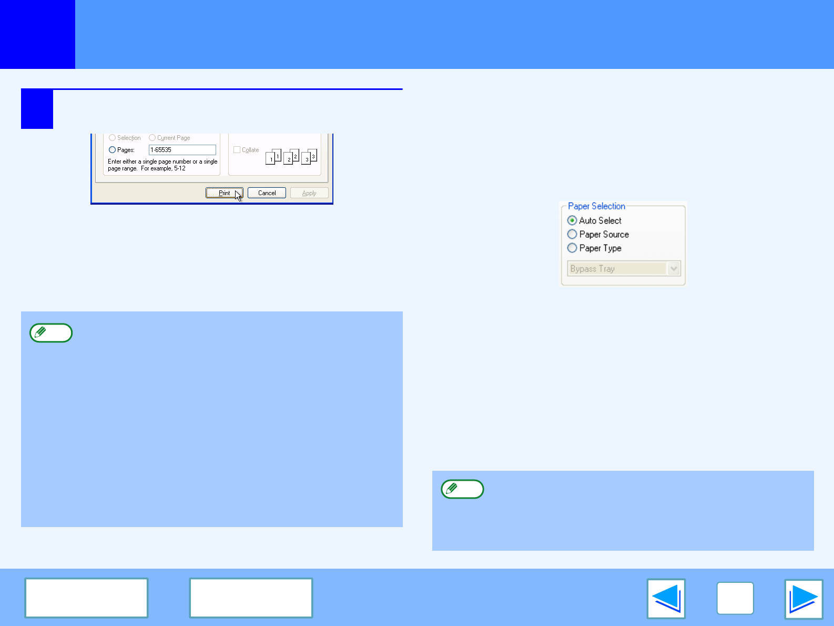The image size is (834, 626).
Task: Select the Auto Select radio button
Action: 572,220
